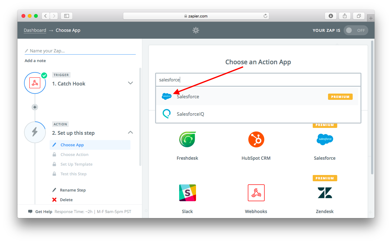
Task: Click the Zendesk label
Action: pos(325,211)
